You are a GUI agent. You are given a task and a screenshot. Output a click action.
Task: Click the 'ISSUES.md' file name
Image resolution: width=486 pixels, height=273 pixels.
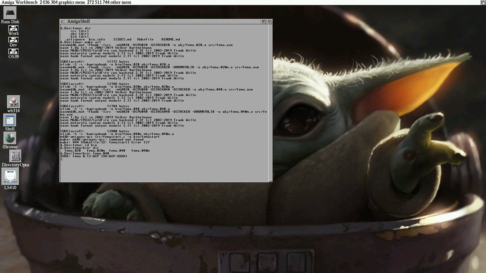pyautogui.click(x=122, y=40)
